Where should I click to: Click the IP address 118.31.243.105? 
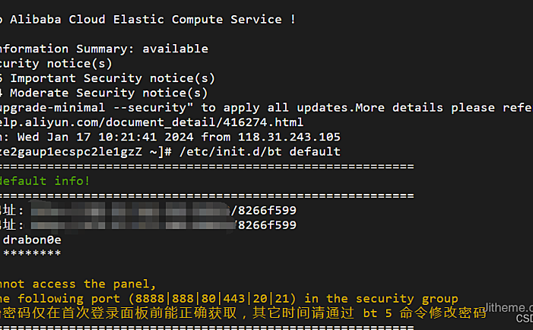point(289,137)
